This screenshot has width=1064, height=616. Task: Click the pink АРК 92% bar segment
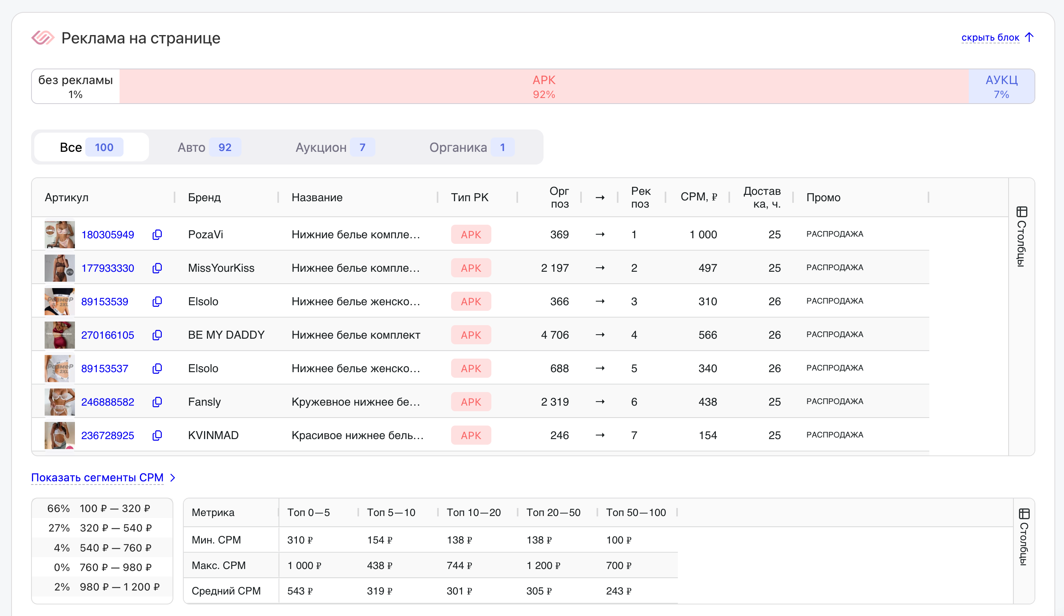[x=544, y=86]
